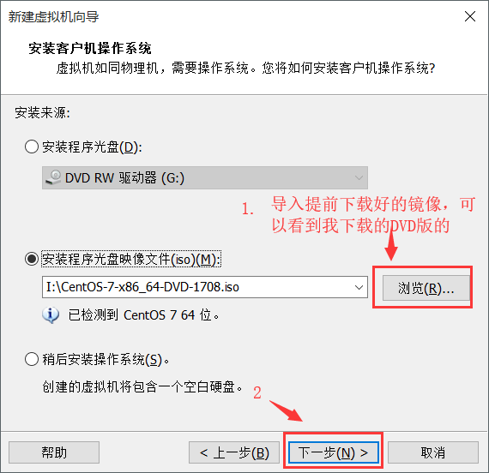
Task: Select 安装程序光盘映像文件(iso) radio option
Action: pyautogui.click(x=32, y=259)
